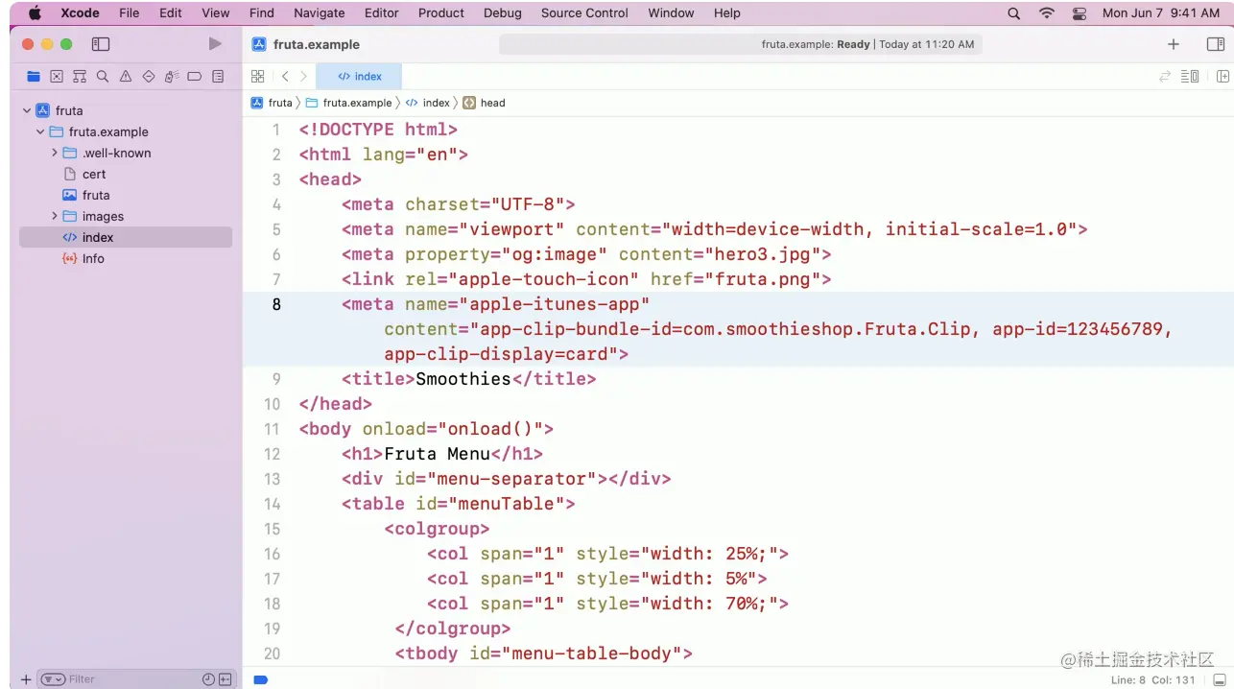Open Control Center in menu bar
1234x689 pixels.
[x=1080, y=13]
